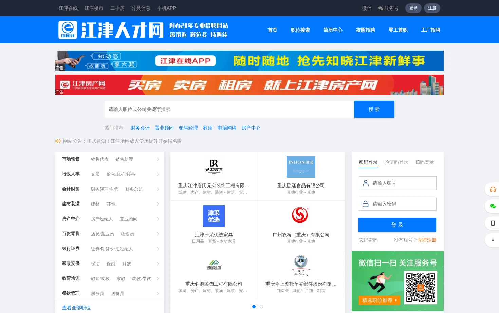This screenshot has width=499, height=313.
Task: Click the top bar 注册 pill button
Action: 432,8
